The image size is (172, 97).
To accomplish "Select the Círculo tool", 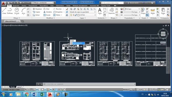I will coord(17,11).
